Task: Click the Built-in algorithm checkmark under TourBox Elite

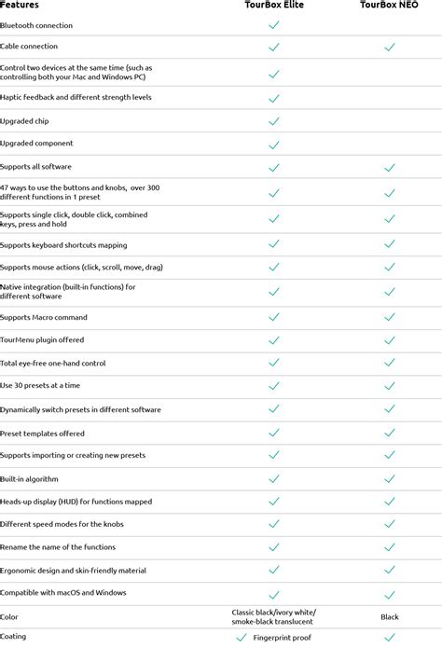Action: click(x=274, y=479)
